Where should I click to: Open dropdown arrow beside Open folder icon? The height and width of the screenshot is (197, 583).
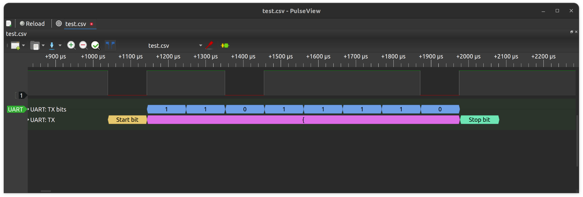[x=43, y=45]
